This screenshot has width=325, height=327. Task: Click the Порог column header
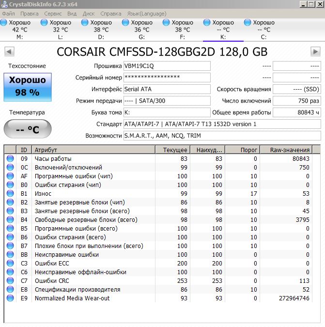(x=243, y=150)
